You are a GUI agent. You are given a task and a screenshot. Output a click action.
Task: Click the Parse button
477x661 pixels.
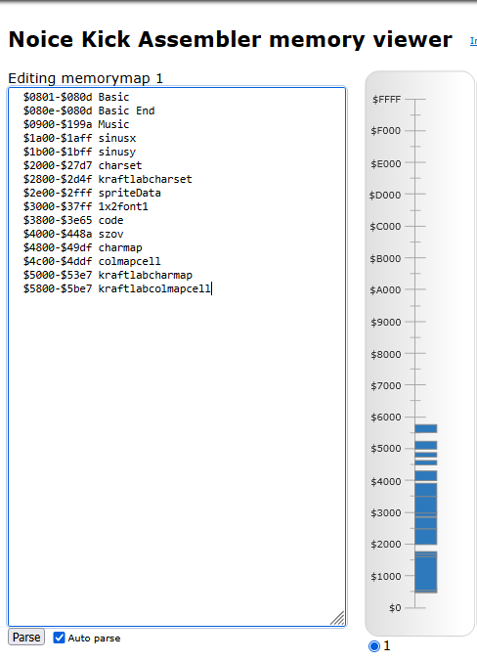26,637
